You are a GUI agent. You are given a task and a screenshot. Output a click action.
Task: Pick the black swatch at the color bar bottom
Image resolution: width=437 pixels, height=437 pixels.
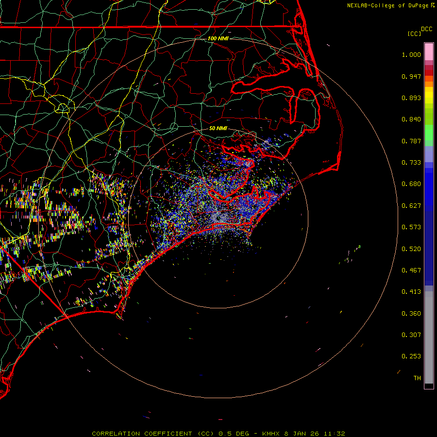coord(429,386)
